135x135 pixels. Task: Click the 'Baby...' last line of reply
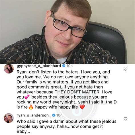click(23, 132)
